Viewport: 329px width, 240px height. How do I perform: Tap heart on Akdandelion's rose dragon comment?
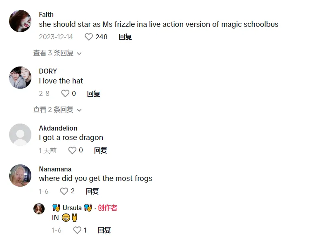click(72, 150)
